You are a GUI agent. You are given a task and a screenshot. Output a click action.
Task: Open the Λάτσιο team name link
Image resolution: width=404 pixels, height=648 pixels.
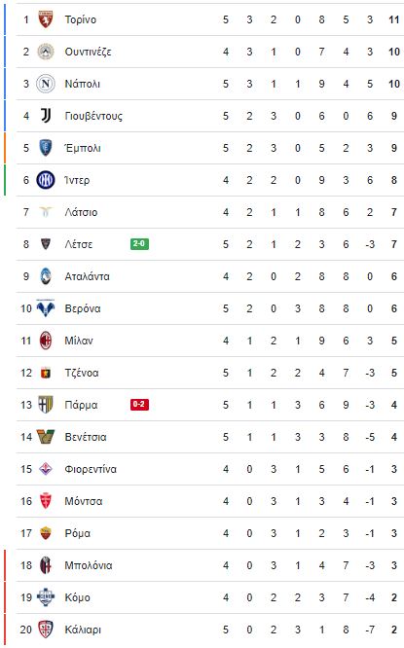click(81, 212)
